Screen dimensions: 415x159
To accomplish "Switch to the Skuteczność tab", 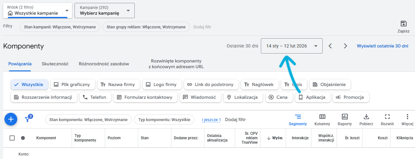I will pos(55,64).
